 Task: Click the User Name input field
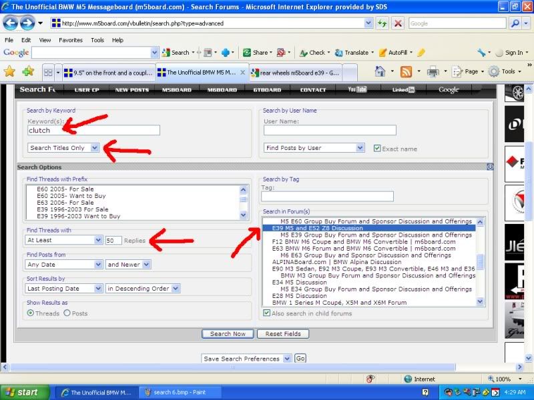[x=330, y=130]
